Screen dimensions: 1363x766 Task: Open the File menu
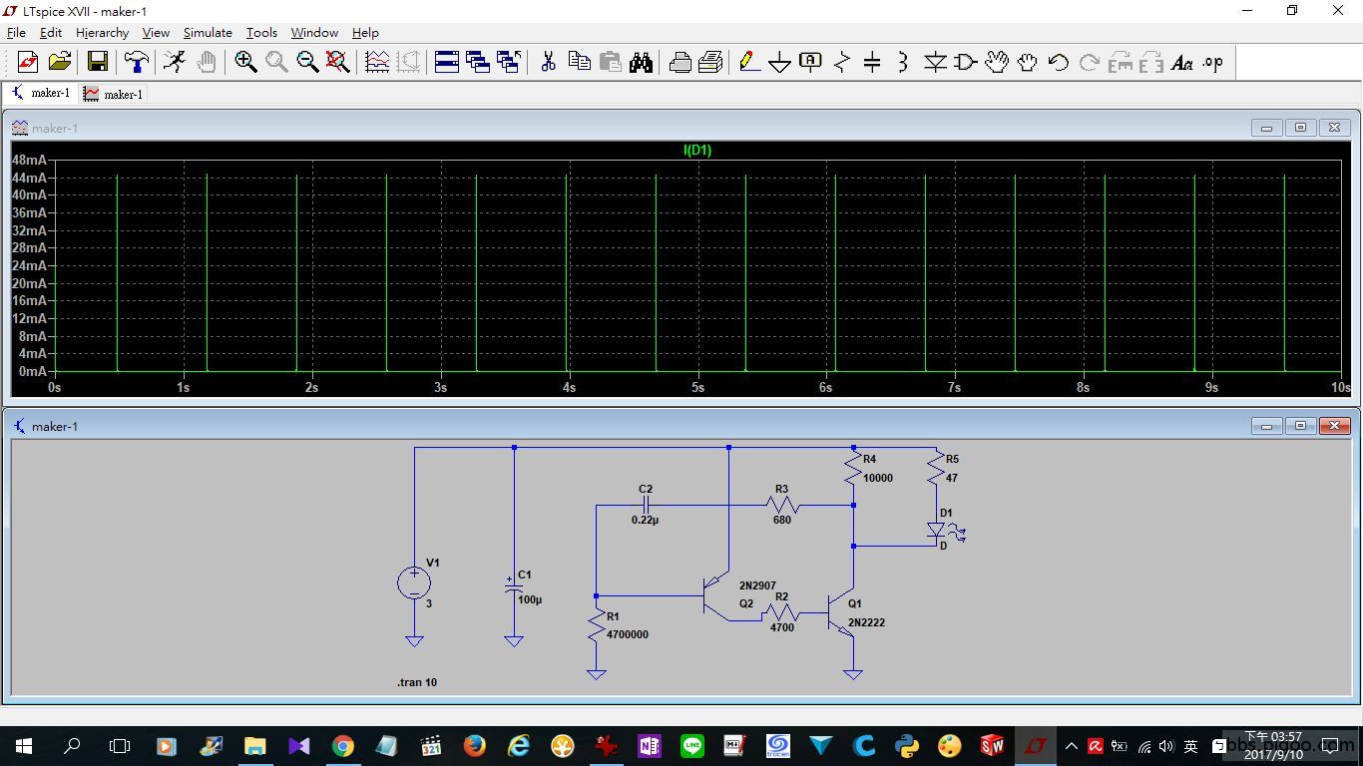point(16,33)
